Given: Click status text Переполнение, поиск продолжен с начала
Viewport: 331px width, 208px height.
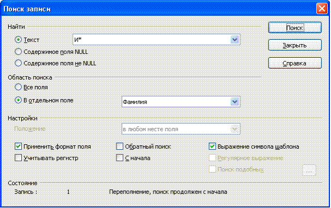Looking at the screenshot, I should tap(168, 192).
